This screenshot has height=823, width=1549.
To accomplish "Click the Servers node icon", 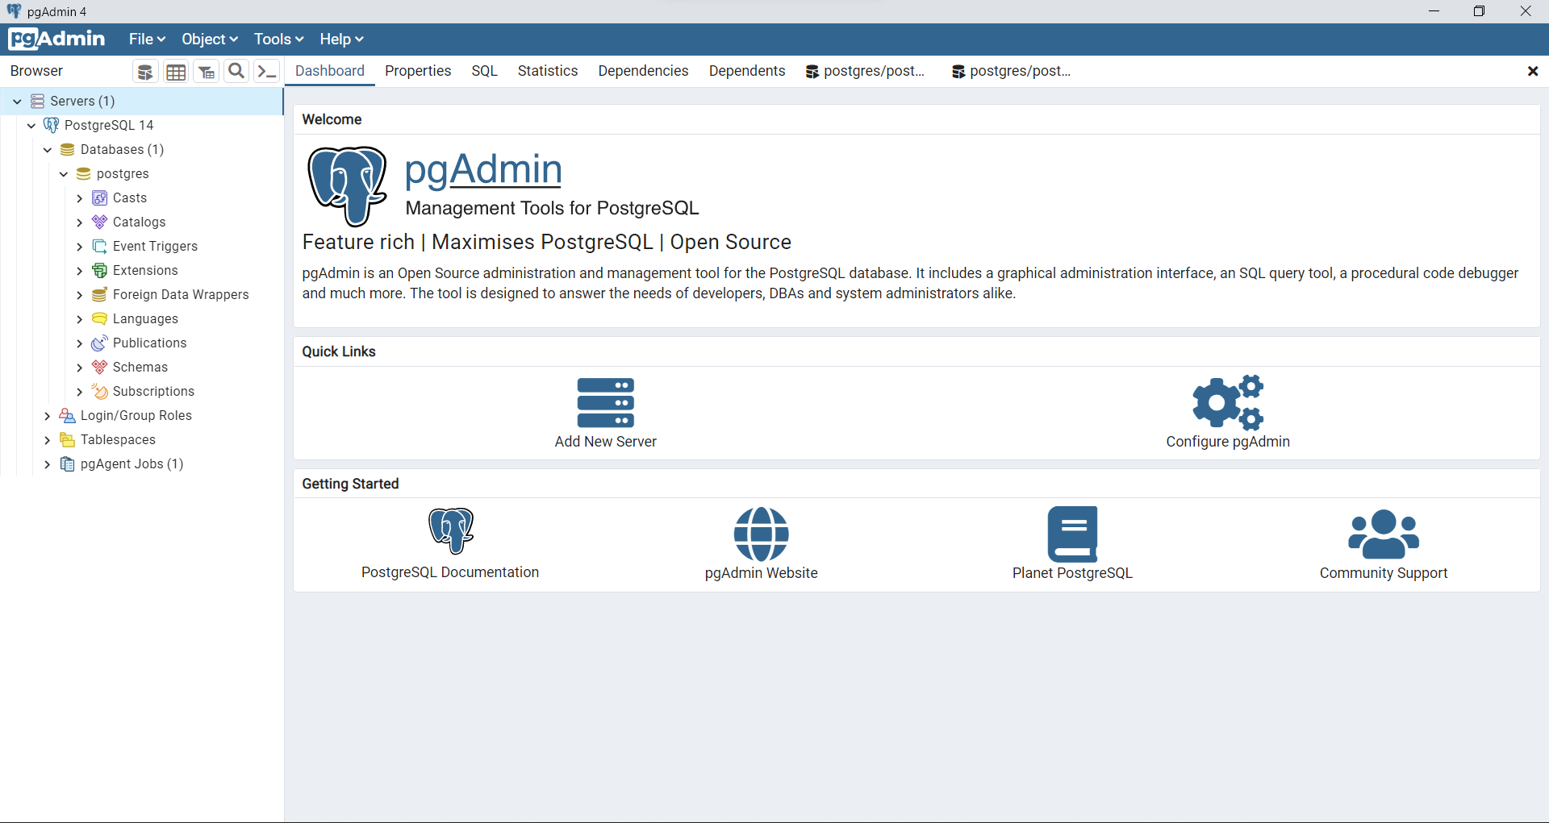I will coord(37,101).
